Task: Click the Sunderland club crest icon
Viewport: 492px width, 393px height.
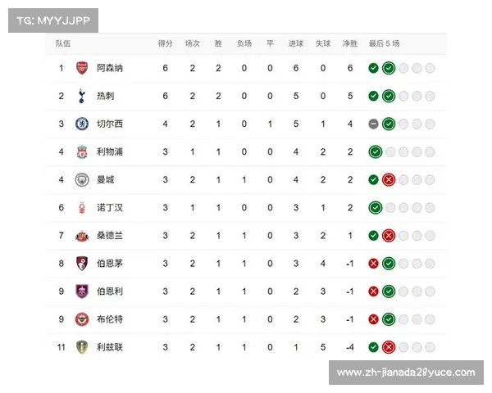Action: [x=81, y=235]
